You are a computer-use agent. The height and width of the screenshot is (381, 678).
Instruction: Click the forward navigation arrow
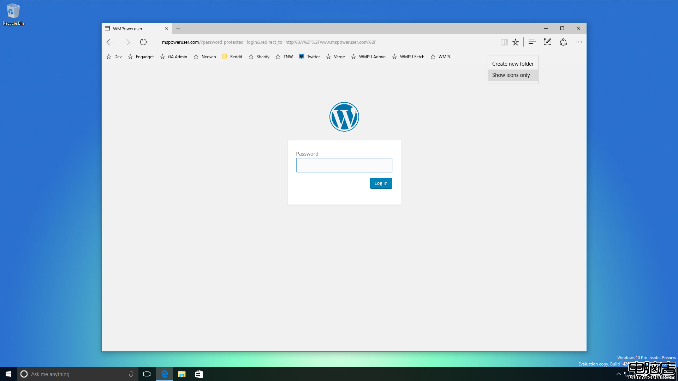[x=126, y=42]
